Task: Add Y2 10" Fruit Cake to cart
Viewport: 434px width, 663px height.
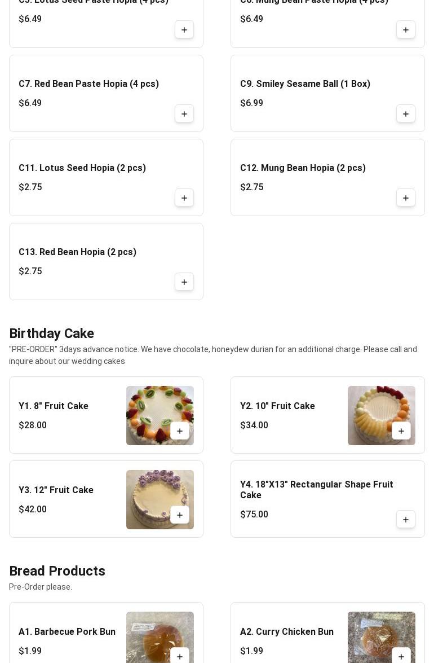Action: [401, 431]
